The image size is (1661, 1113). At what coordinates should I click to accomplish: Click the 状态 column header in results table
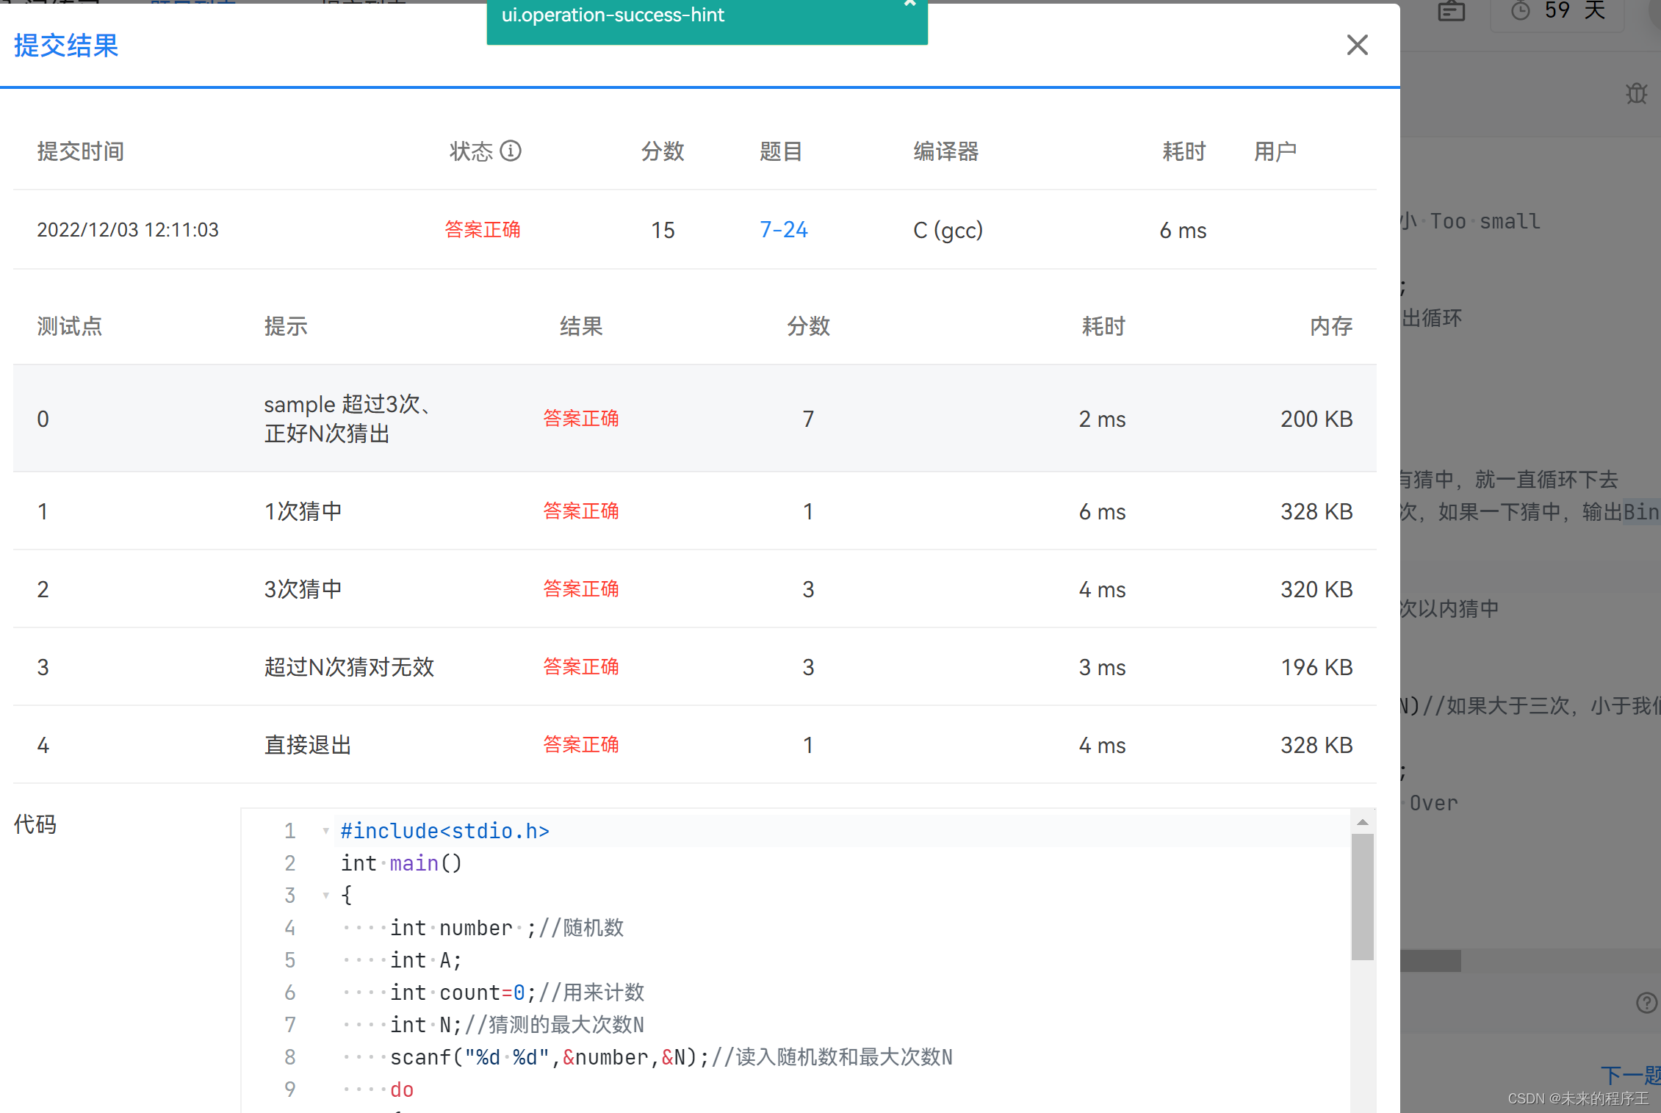click(472, 151)
